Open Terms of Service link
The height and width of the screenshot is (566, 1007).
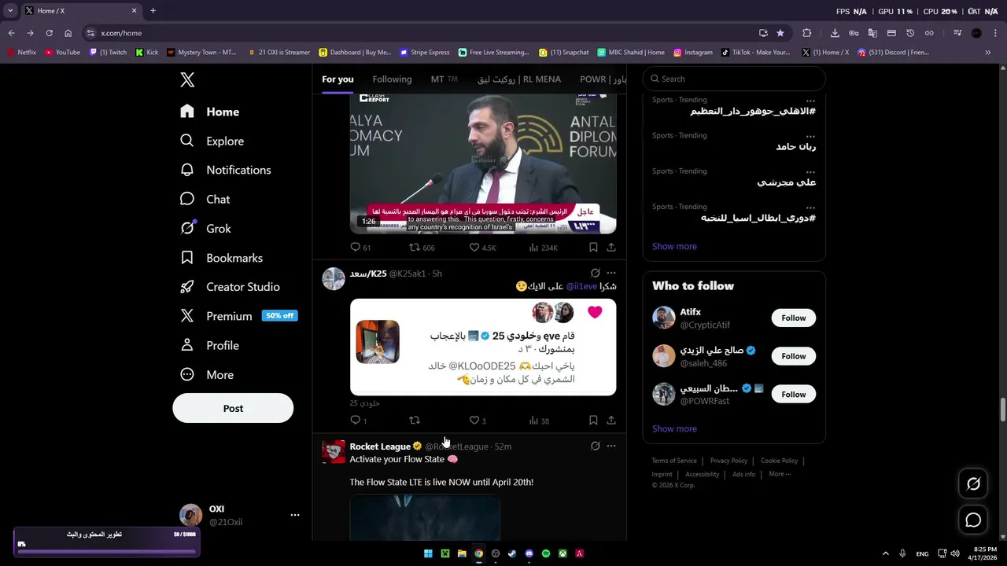[x=674, y=461]
